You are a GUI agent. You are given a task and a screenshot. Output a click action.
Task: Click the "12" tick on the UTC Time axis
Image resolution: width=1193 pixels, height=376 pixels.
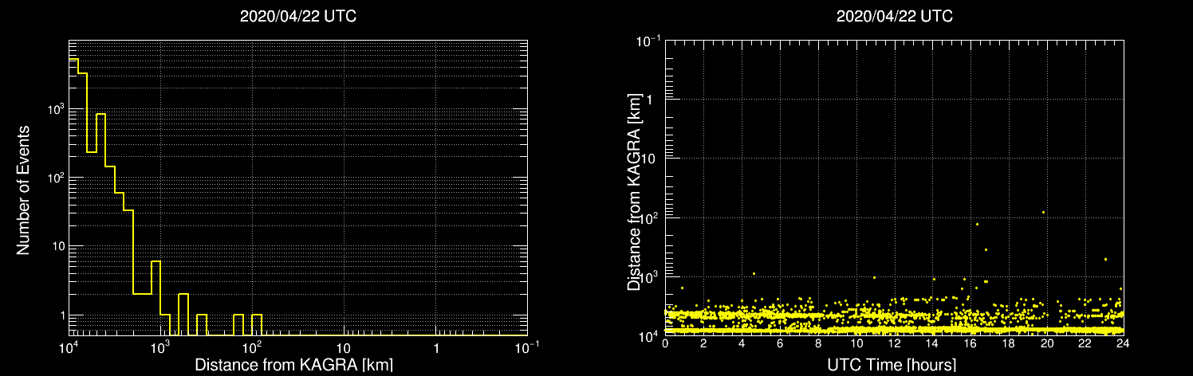895,344
